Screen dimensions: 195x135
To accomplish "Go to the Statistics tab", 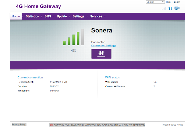I will pos(32,16).
